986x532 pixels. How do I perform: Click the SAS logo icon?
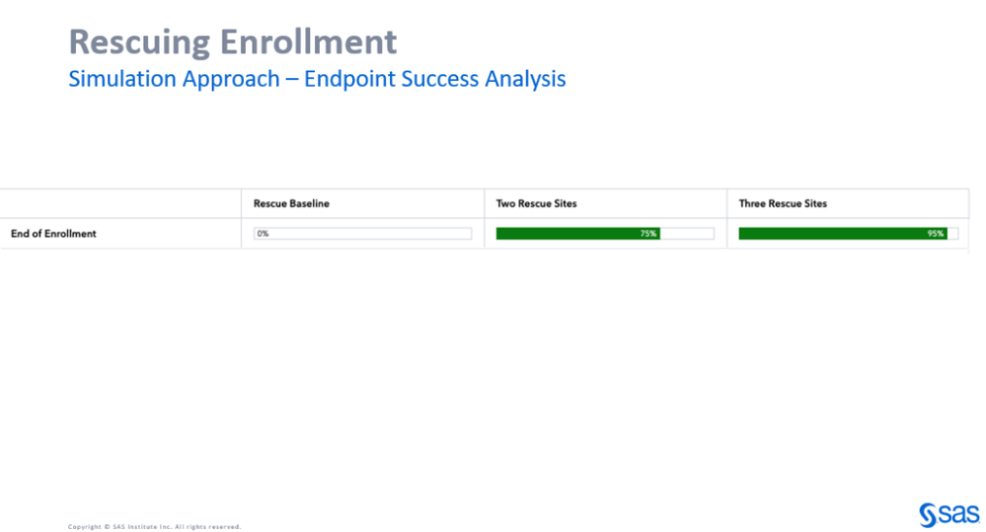click(x=949, y=514)
